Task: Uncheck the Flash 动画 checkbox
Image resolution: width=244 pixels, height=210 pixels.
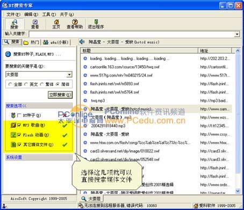Action: [x=19, y=135]
